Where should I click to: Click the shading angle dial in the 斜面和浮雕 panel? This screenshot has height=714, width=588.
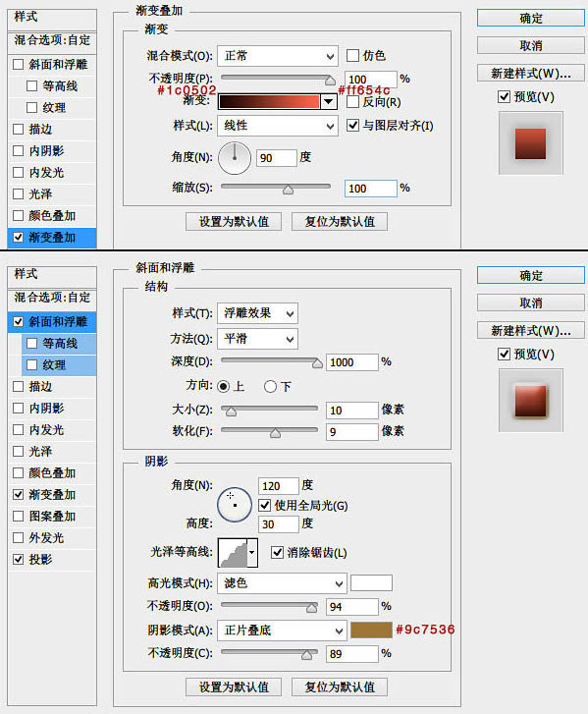pyautogui.click(x=235, y=505)
